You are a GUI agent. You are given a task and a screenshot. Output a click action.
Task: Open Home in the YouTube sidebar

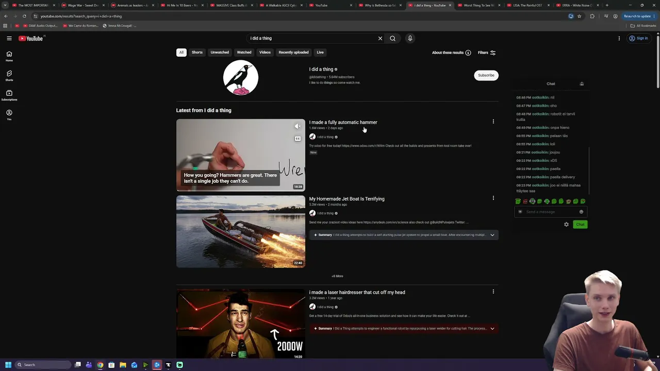pyautogui.click(x=9, y=56)
